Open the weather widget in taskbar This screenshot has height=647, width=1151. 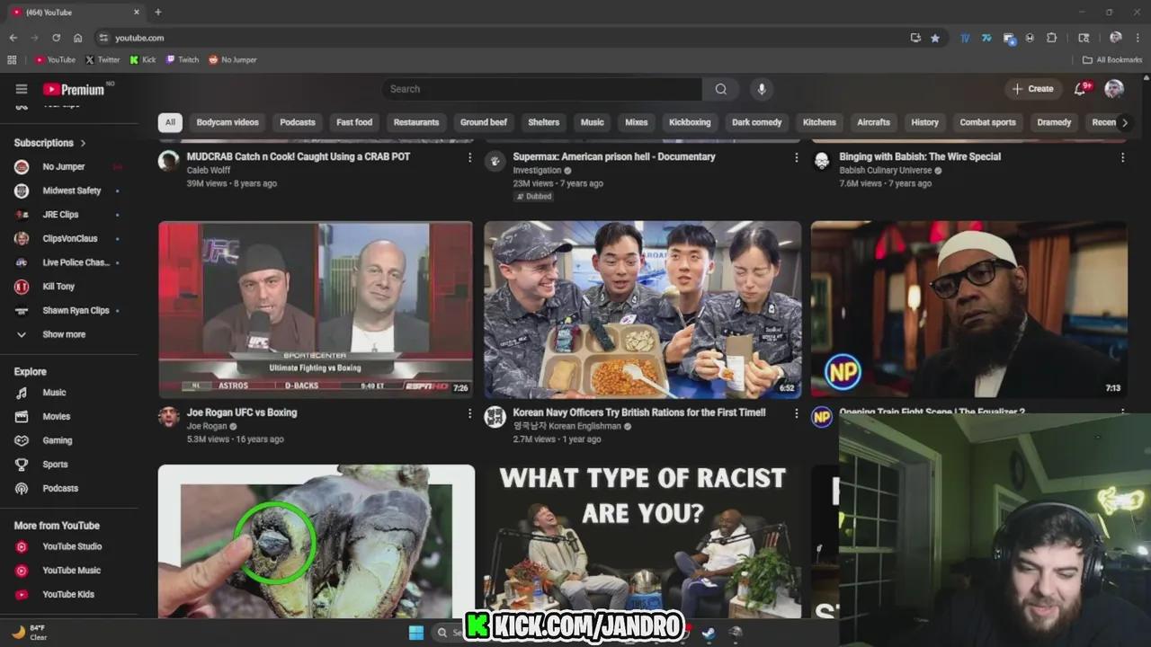(x=29, y=633)
